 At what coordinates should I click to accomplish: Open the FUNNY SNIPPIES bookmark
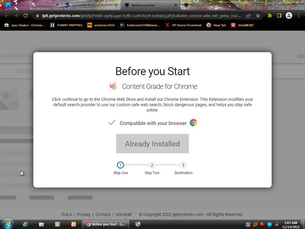click(66, 25)
